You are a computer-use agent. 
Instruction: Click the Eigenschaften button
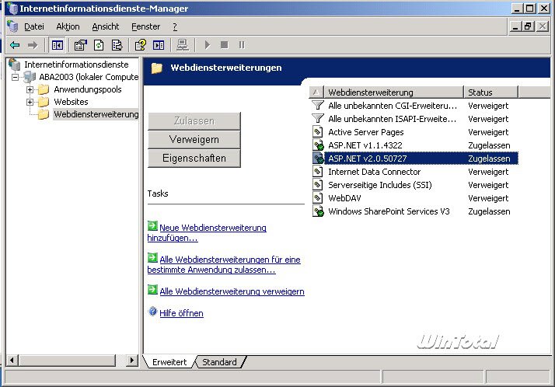(194, 158)
